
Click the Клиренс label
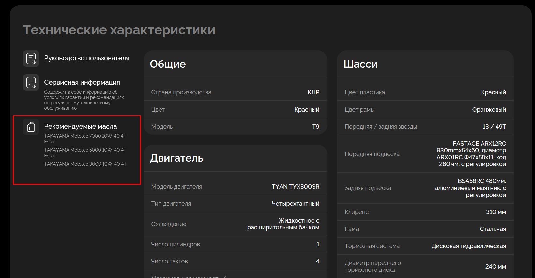point(357,212)
